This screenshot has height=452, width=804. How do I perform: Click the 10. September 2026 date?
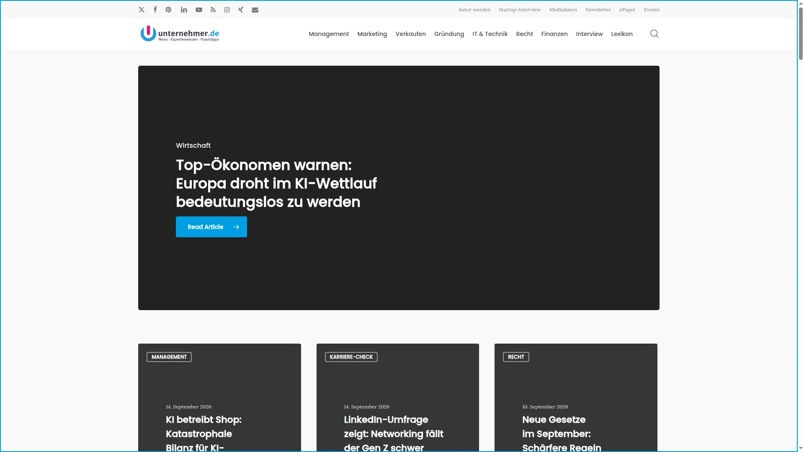(545, 407)
